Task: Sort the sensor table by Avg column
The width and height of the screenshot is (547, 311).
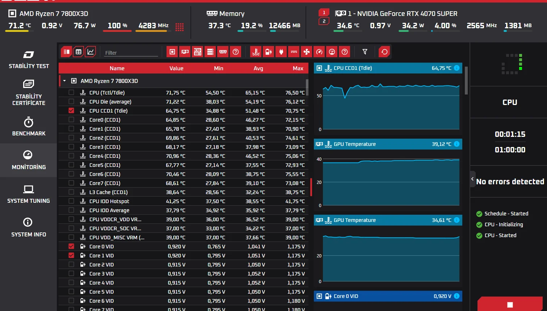Action: click(x=258, y=68)
